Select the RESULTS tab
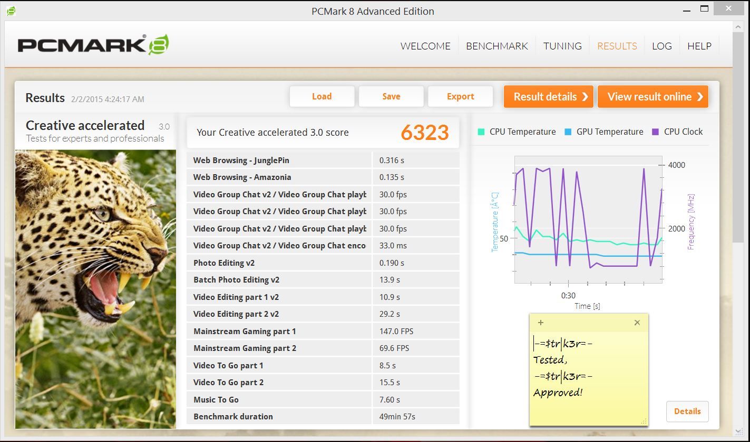750x442 pixels. (x=617, y=46)
